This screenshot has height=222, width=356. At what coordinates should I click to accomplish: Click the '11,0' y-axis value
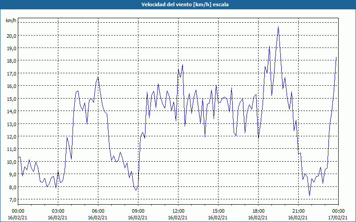point(12,149)
